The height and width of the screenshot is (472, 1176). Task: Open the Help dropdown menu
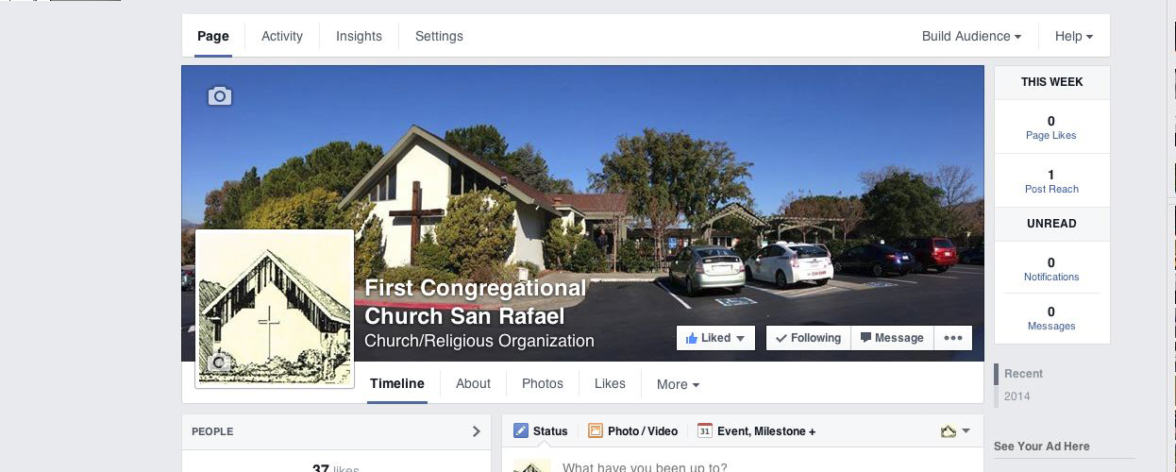[1074, 36]
